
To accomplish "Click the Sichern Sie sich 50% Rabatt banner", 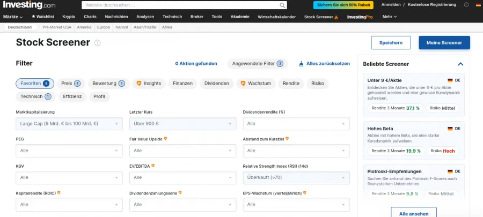I will point(343,5).
